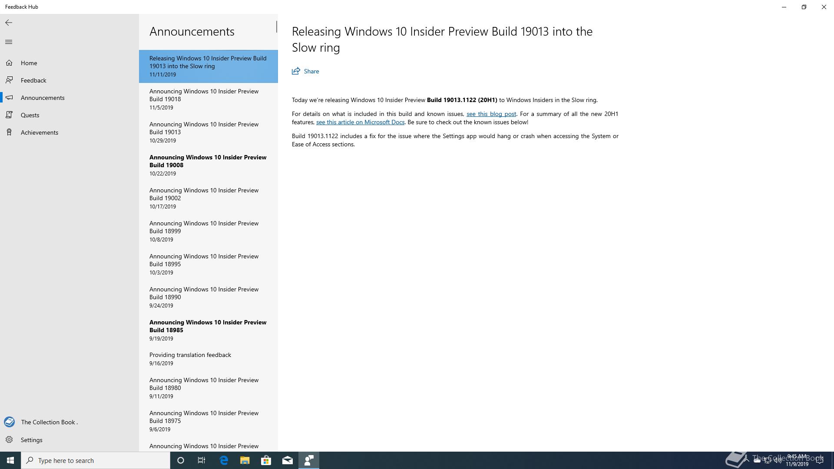Open announcement for Build 18980
Image resolution: width=834 pixels, height=469 pixels.
pos(208,388)
